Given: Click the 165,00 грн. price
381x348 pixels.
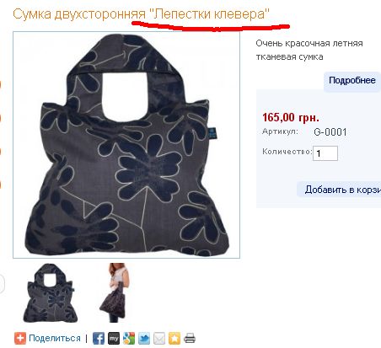Looking at the screenshot, I should click(291, 117).
